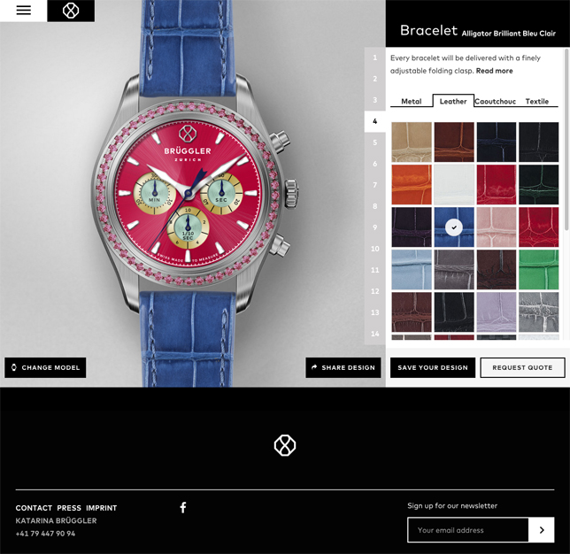Viewport: 570px width, 554px height.
Task: Open the Facebook page icon
Action: point(183,507)
